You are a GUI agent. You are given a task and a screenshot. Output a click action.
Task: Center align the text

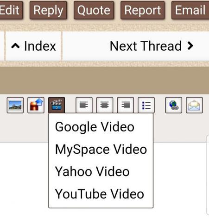click(105, 105)
